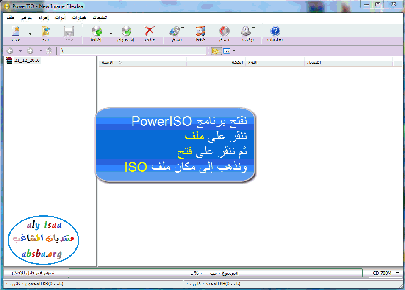Click the إضافة (Add) files icon

pyautogui.click(x=97, y=32)
